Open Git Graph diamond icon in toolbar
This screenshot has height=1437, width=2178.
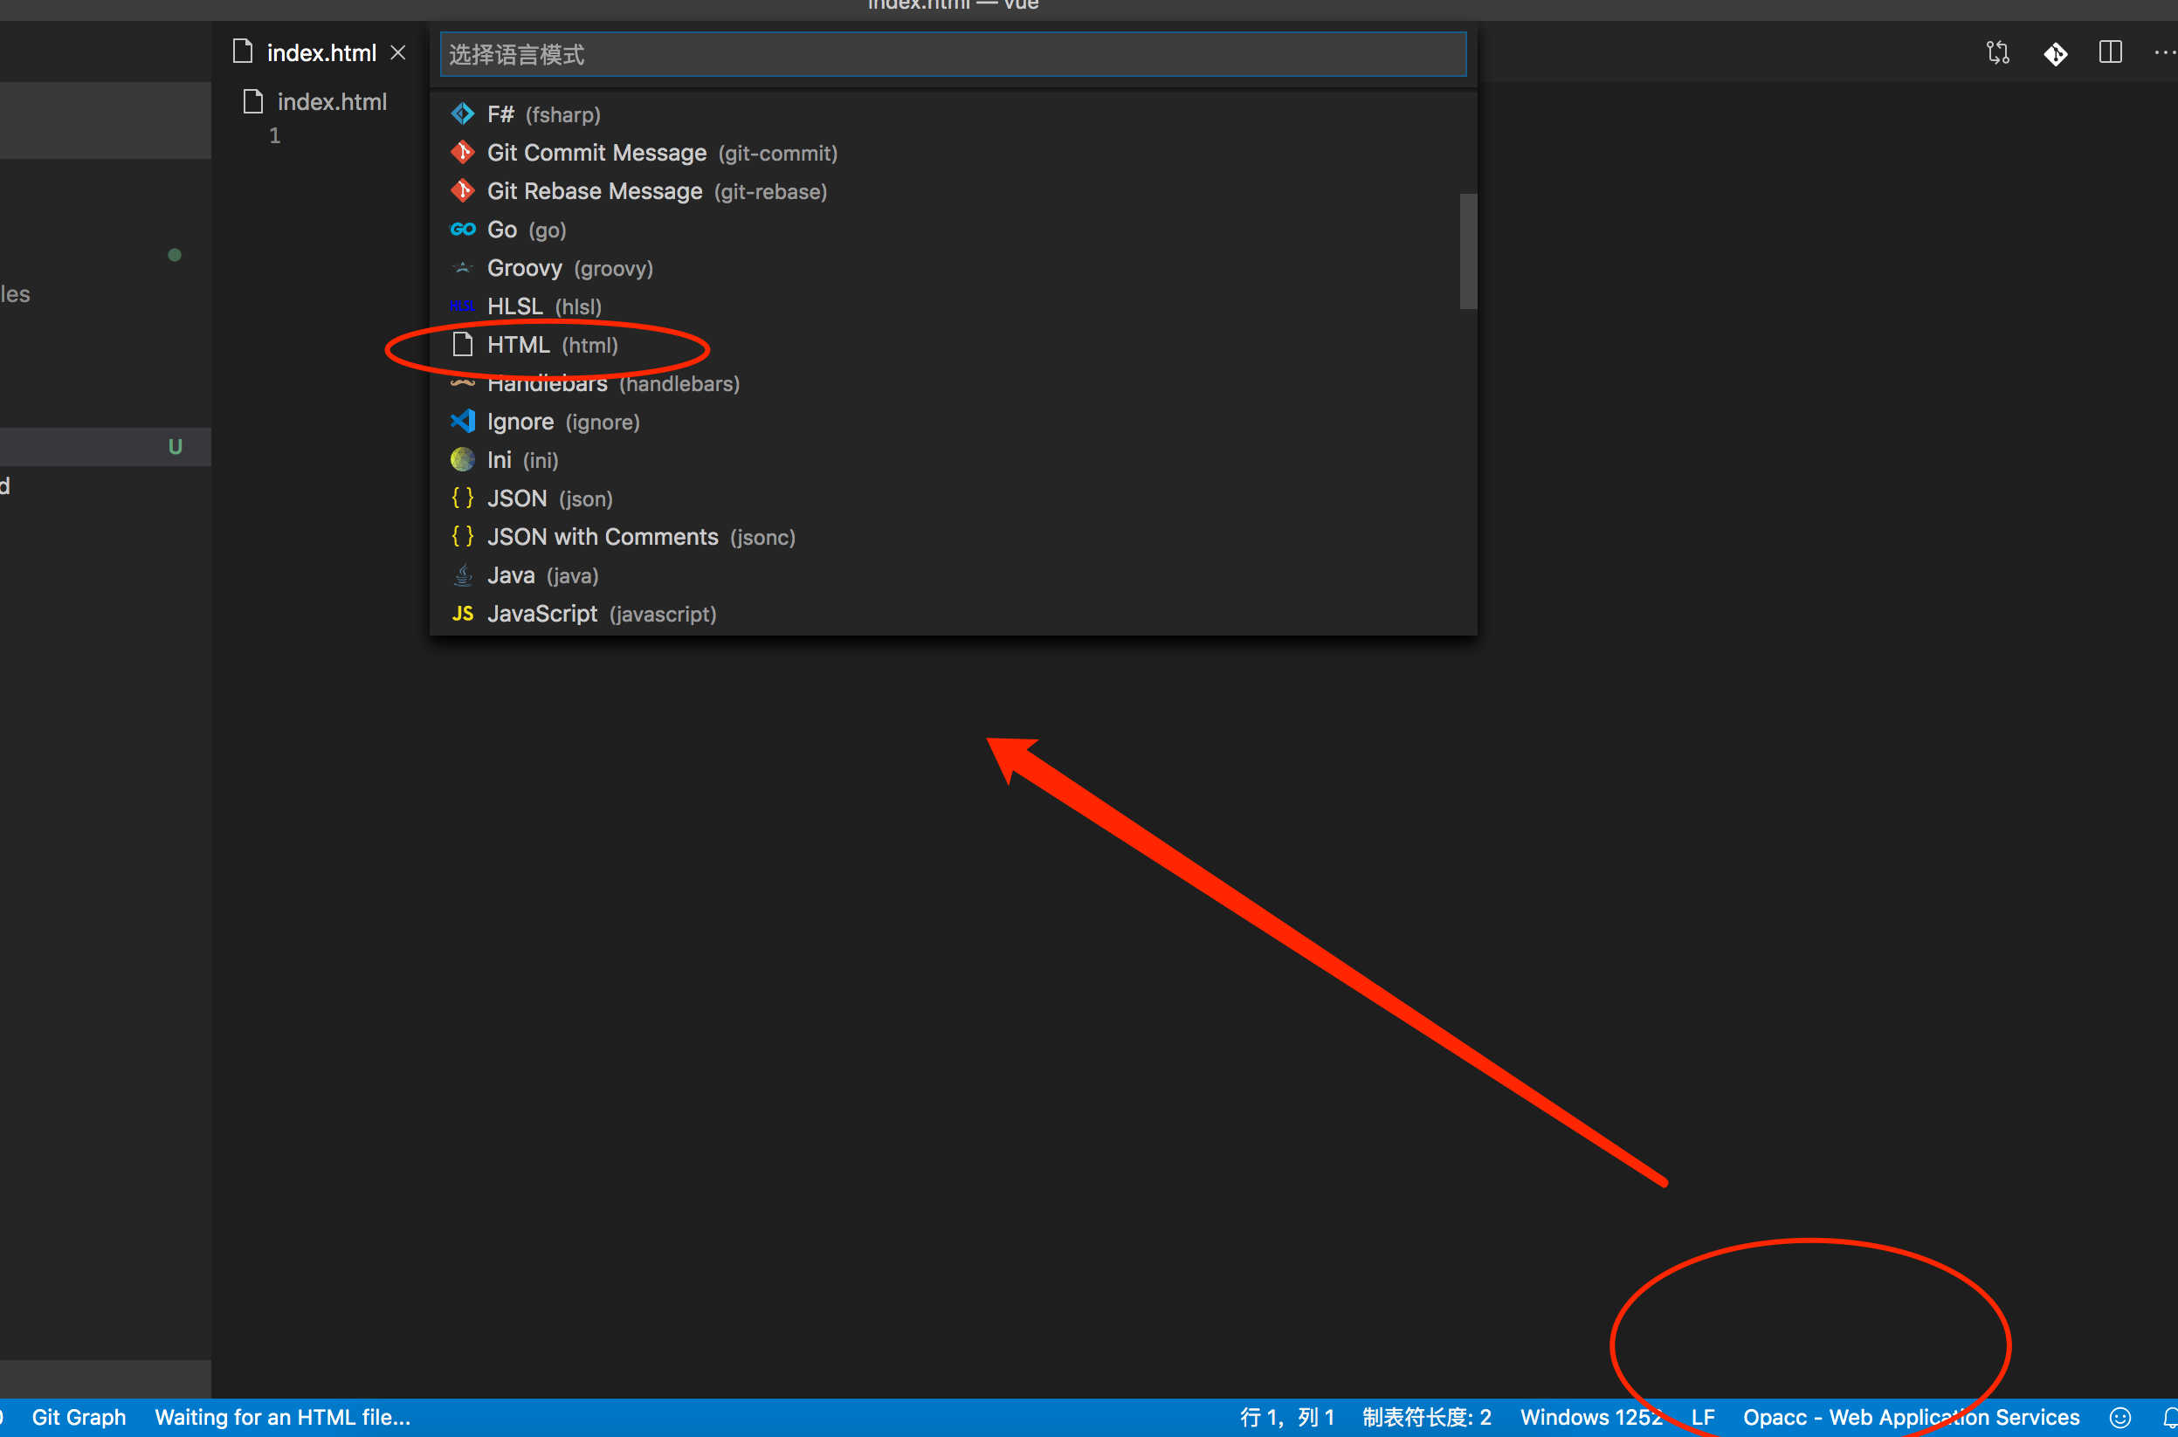click(x=2055, y=54)
